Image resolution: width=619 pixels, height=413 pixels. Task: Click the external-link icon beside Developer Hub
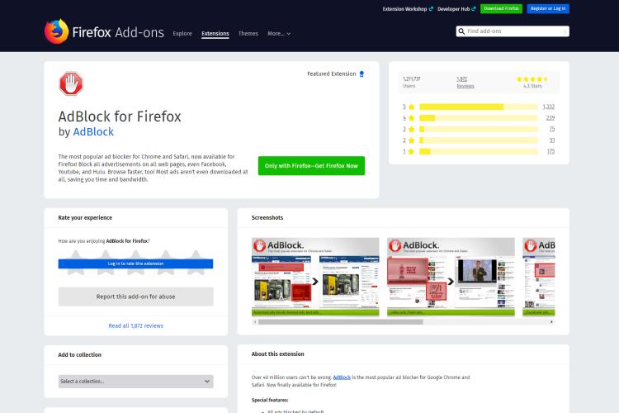click(474, 9)
